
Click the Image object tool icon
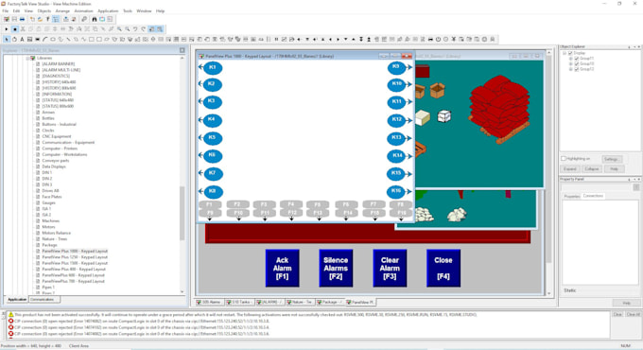[x=30, y=40]
